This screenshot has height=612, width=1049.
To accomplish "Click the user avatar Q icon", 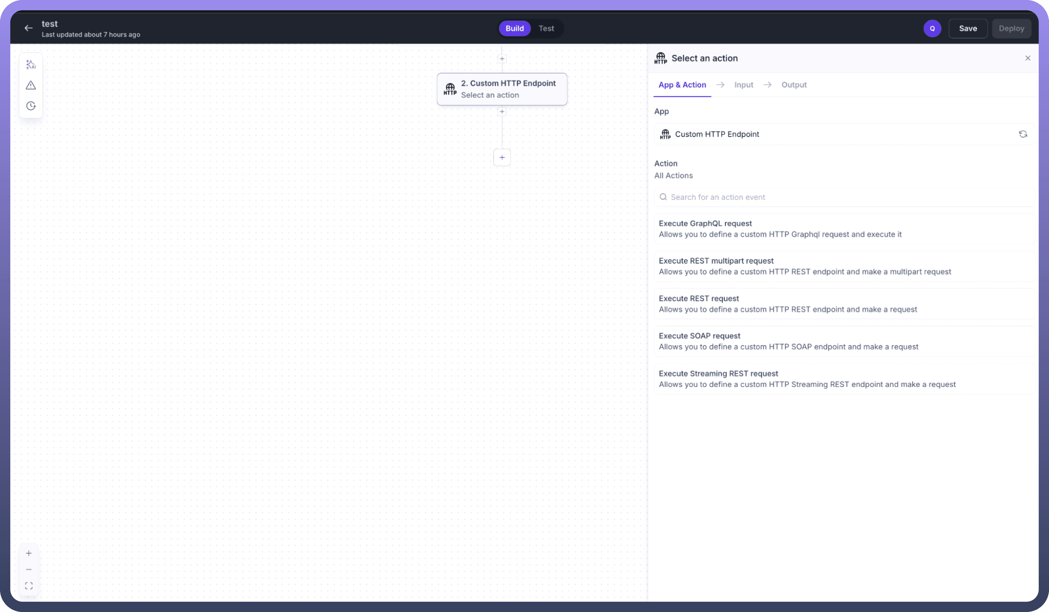I will pos(932,29).
